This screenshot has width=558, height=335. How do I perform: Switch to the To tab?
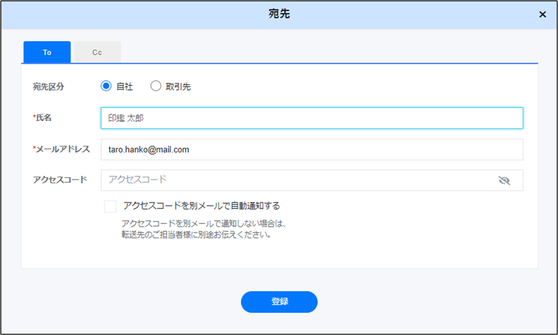47,52
